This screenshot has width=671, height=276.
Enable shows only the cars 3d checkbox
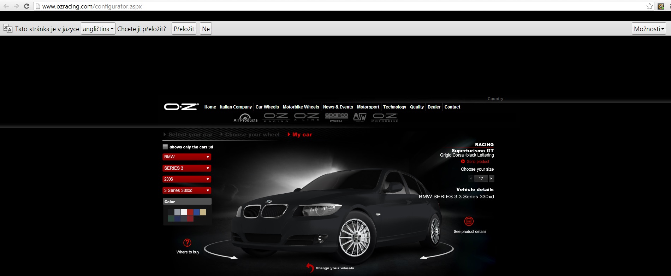coord(165,147)
